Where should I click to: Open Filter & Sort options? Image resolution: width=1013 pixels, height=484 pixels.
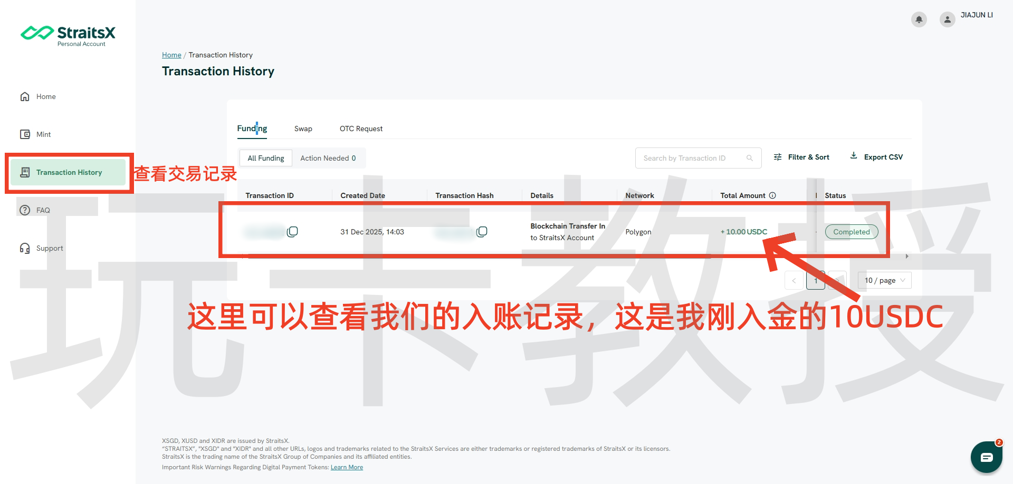click(801, 157)
